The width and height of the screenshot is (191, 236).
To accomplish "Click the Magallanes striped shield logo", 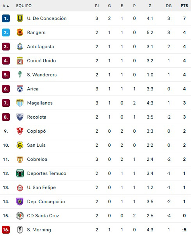I will pyautogui.click(x=20, y=103).
